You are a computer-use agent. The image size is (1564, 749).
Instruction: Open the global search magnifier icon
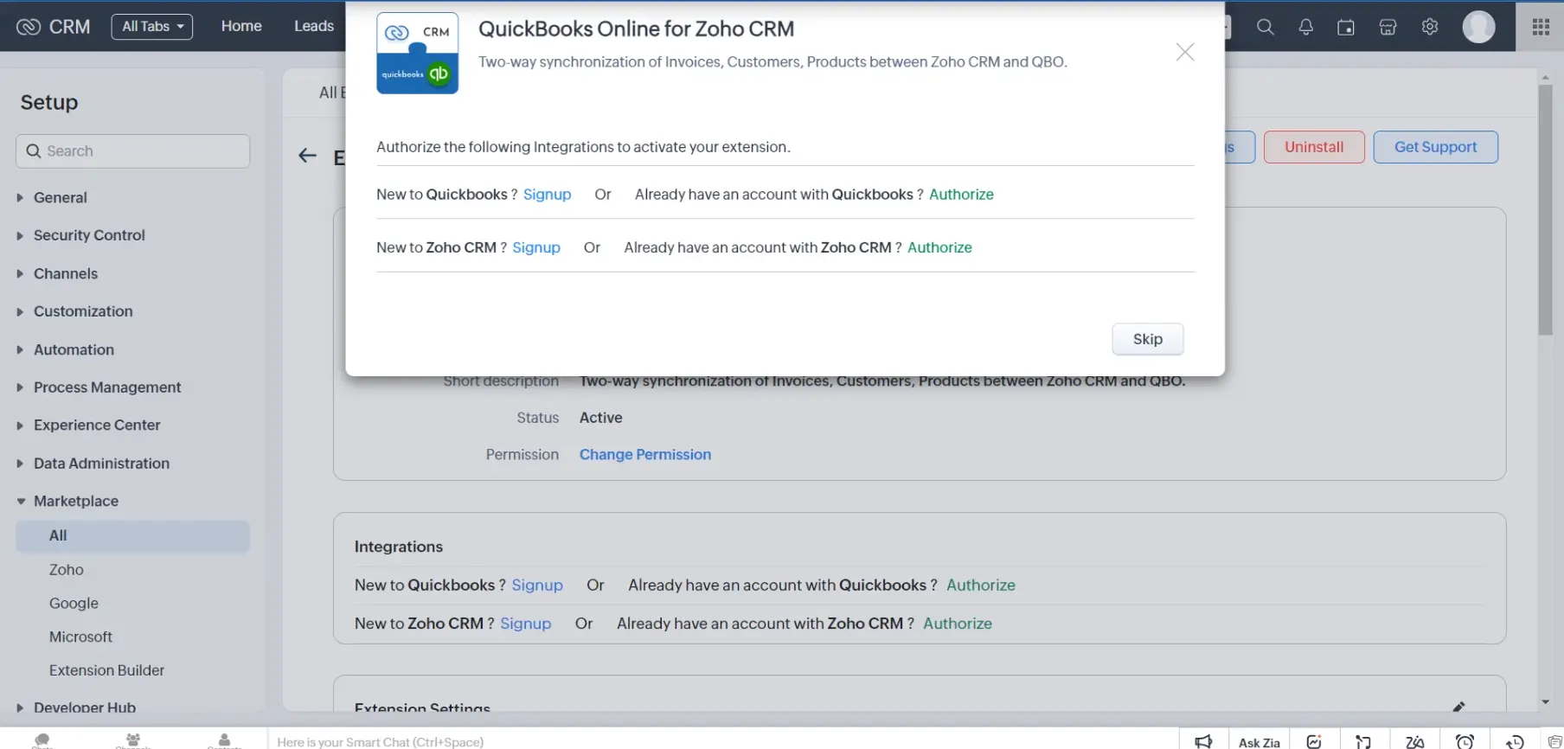(x=1265, y=27)
